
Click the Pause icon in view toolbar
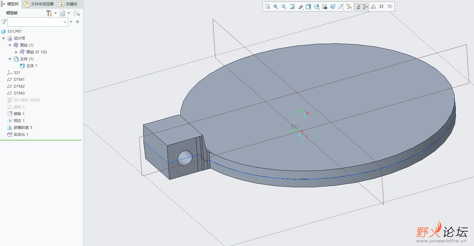[381, 7]
